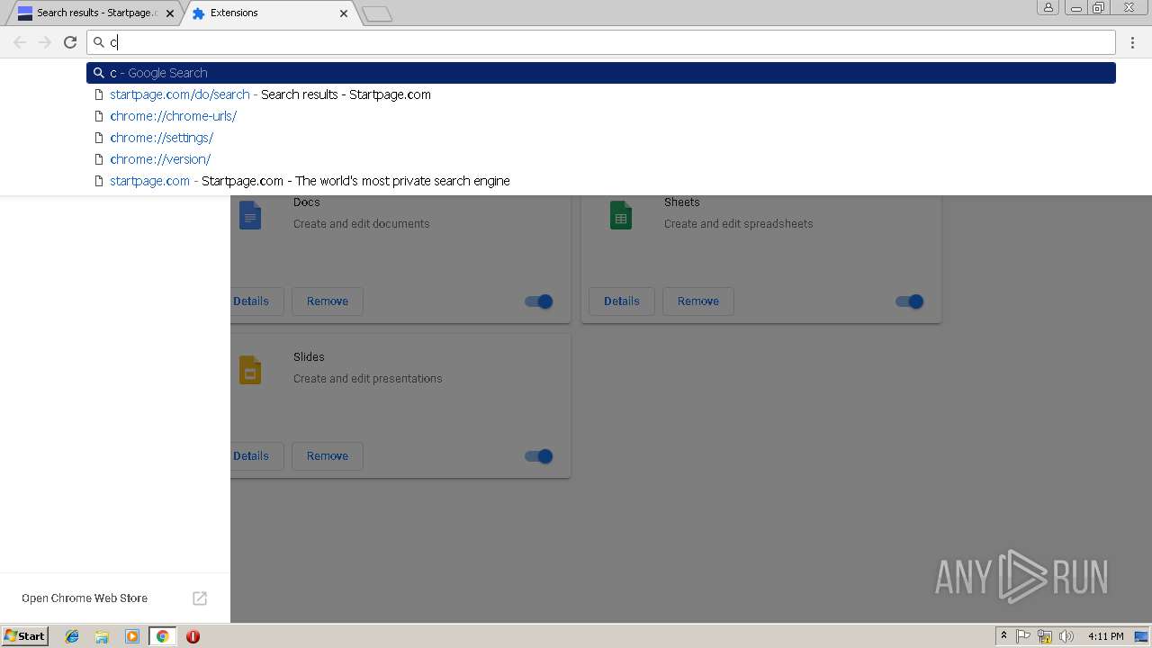Screen dimensions: 1152x648
Task: Click the volume speaker tray icon
Action: tap(1066, 636)
